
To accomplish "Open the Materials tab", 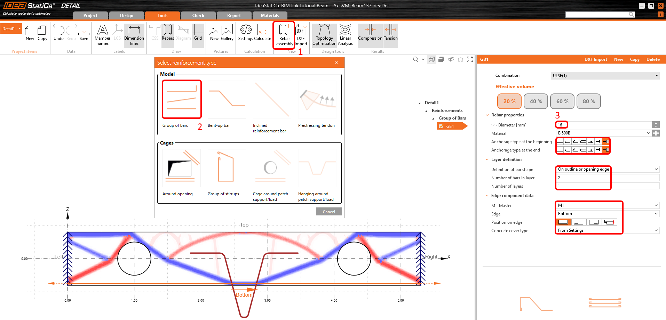I will (x=270, y=16).
